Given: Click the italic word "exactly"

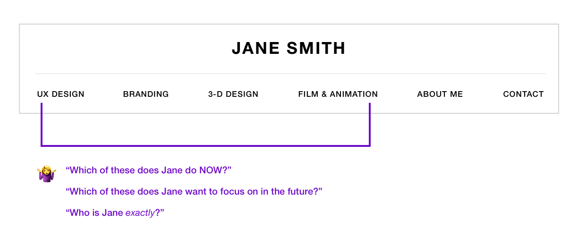Looking at the screenshot, I should tap(140, 213).
